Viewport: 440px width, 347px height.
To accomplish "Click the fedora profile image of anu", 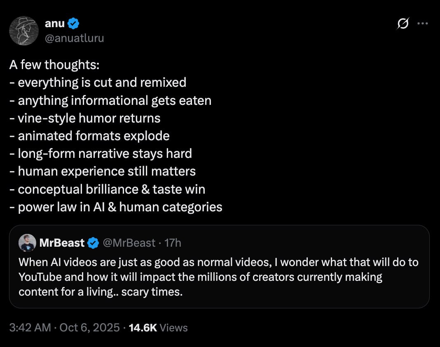I will pos(24,31).
